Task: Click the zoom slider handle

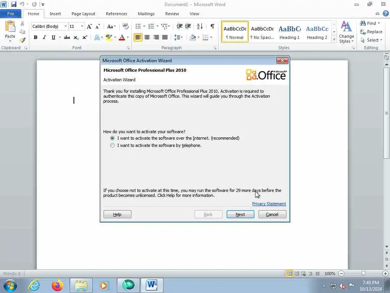Action: 363,274
